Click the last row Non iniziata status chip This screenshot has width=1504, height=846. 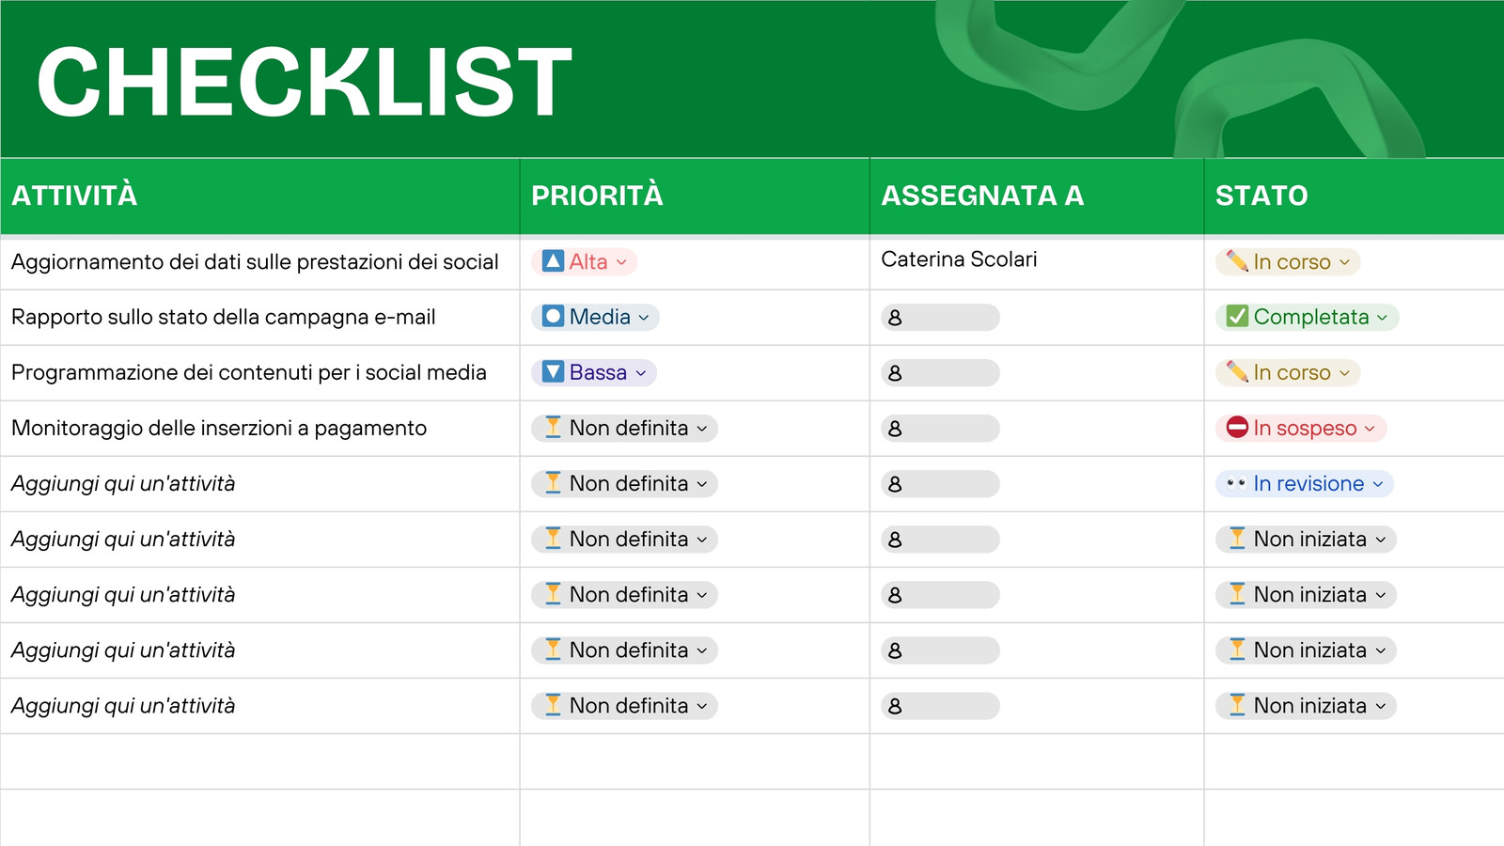point(1306,706)
